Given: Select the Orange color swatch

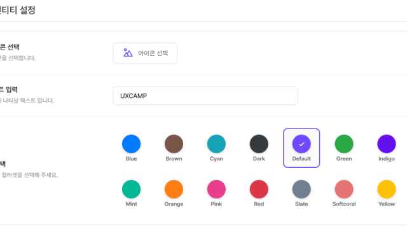Looking at the screenshot, I should (174, 190).
